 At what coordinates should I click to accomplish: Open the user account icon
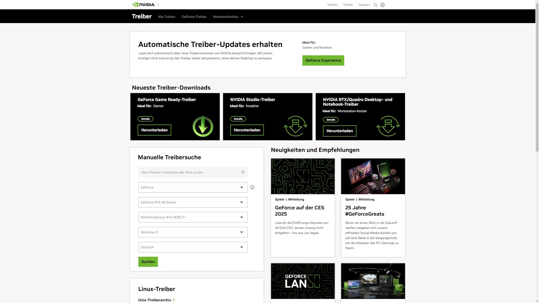[382, 5]
